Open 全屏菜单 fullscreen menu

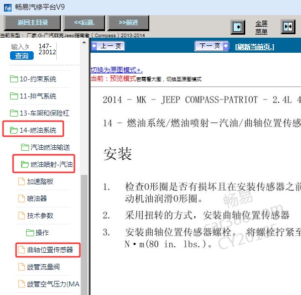pos(261,27)
